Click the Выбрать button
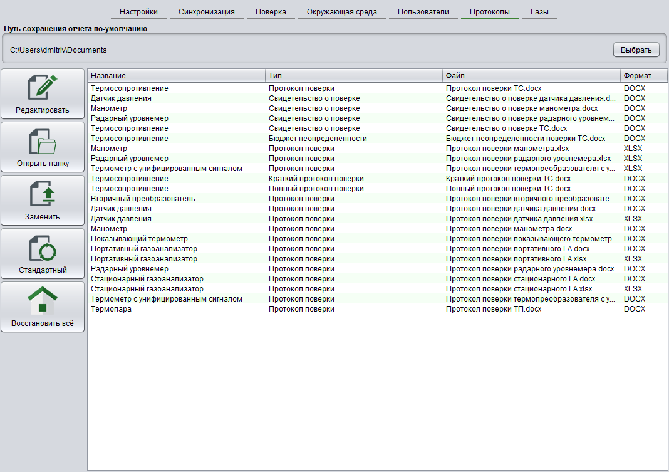Image resolution: width=669 pixels, height=472 pixels. 636,50
